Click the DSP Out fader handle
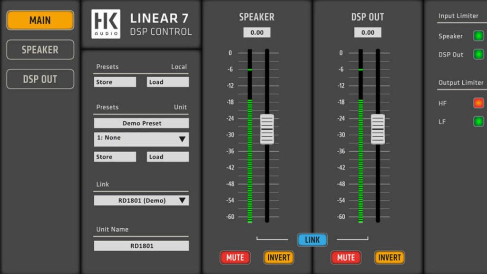The image size is (487, 274). coord(378,129)
